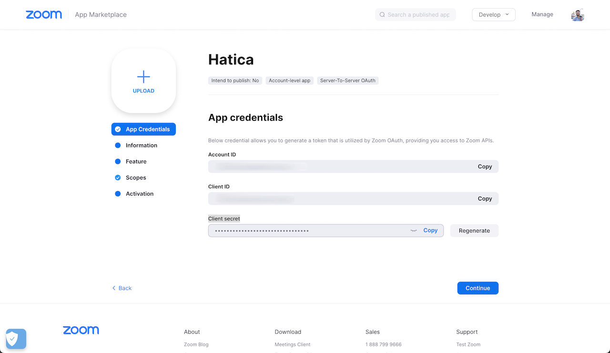Click the search magnifier icon
Image resolution: width=610 pixels, height=353 pixels.
point(382,15)
